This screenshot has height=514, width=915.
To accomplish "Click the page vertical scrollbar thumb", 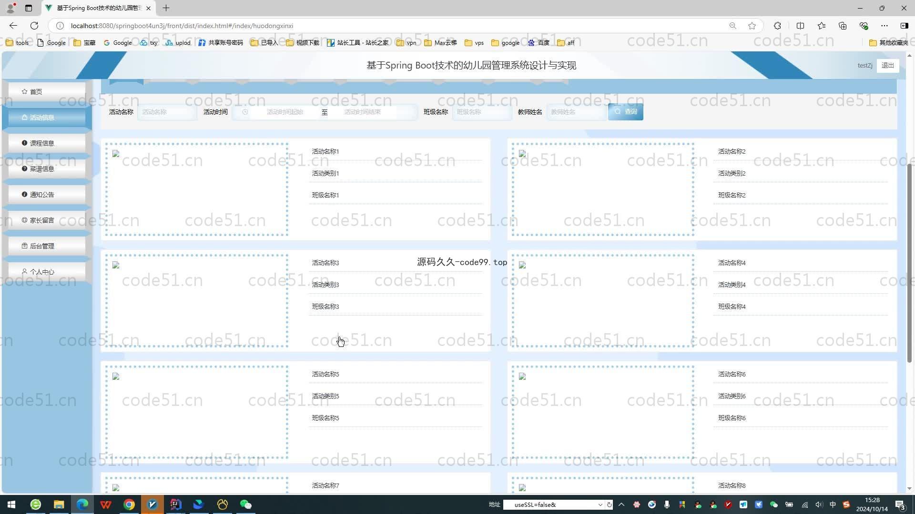I will (x=909, y=263).
